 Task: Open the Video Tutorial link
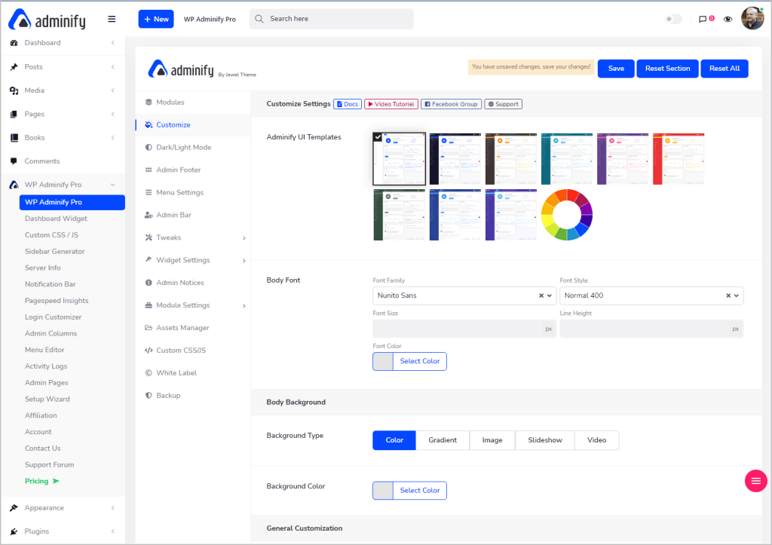391,104
